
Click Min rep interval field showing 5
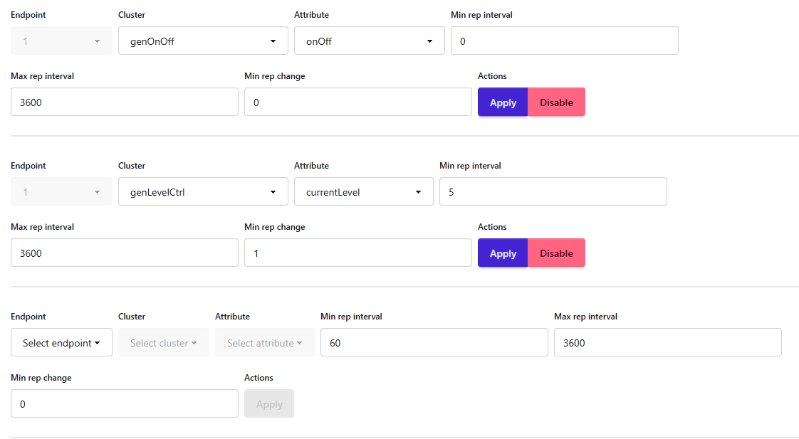click(553, 192)
